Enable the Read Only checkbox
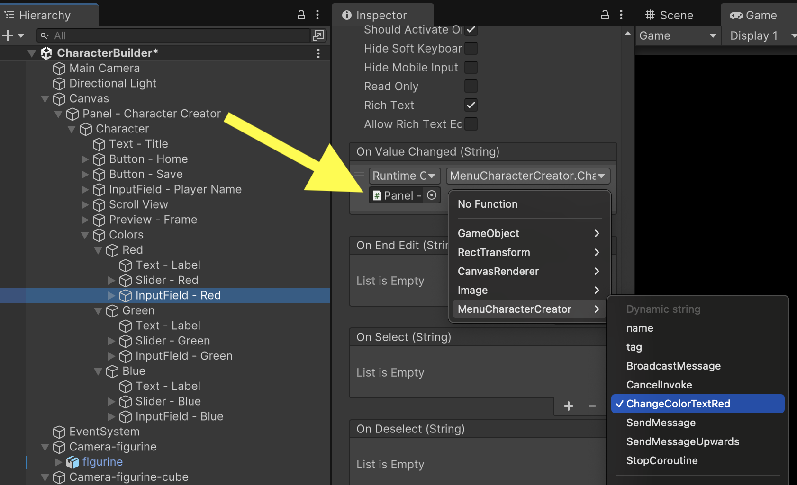 pyautogui.click(x=471, y=86)
